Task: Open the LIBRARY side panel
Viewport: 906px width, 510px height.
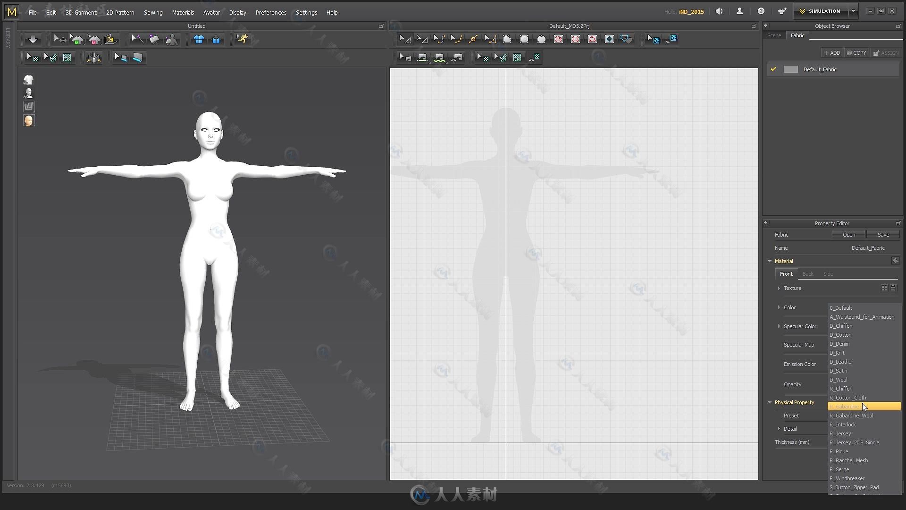Action: (8, 38)
